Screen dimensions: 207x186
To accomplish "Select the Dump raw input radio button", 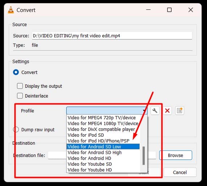I will (16, 129).
